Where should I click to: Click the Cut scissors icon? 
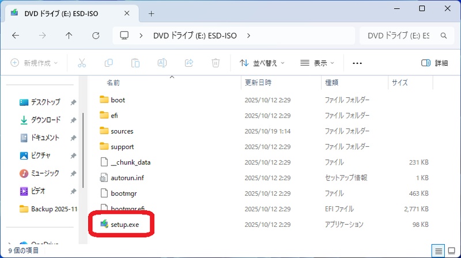click(x=82, y=63)
